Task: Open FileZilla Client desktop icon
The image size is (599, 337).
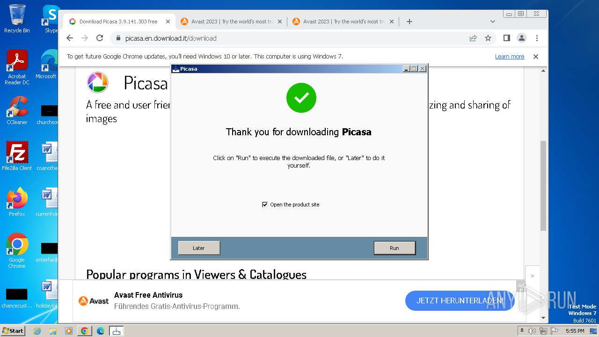Action: 17,156
